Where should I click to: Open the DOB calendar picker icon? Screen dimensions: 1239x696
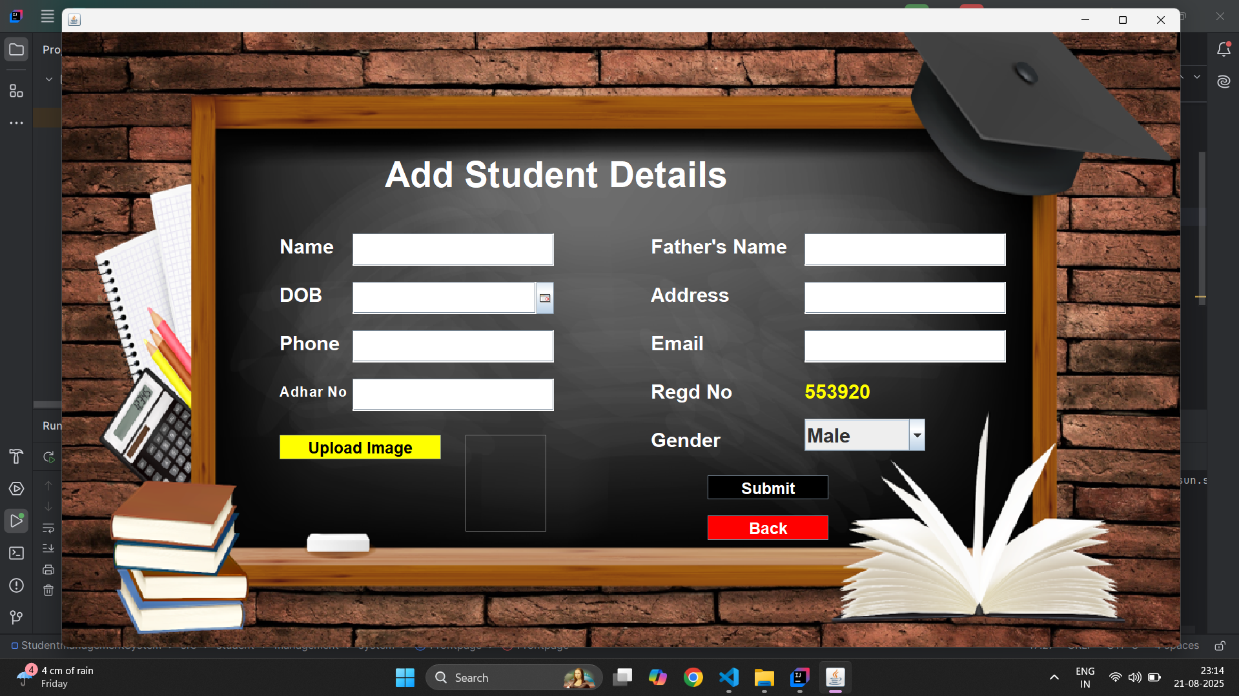coord(545,298)
